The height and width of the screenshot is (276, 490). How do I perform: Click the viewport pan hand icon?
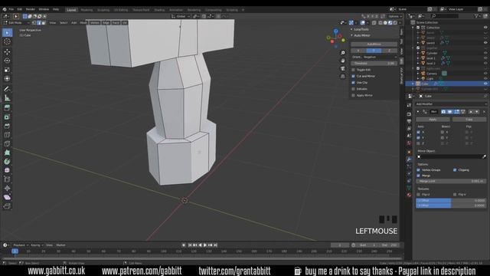pyautogui.click(x=343, y=61)
